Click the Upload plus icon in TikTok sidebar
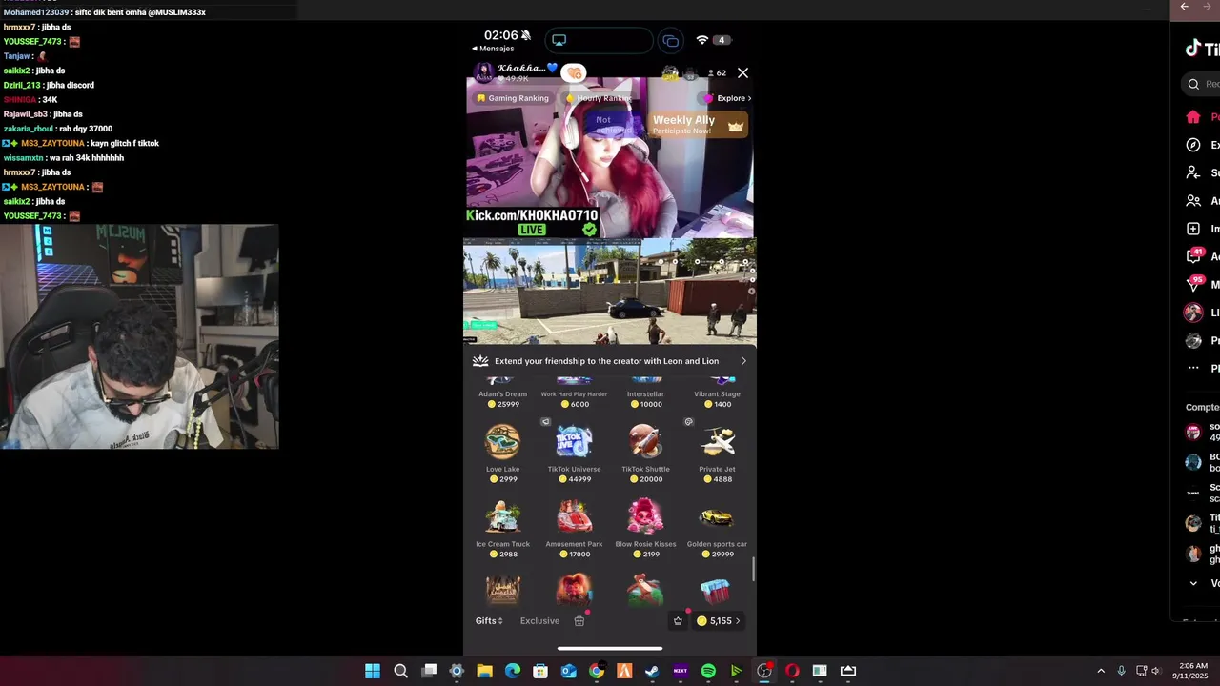Viewport: 1220px width, 686px height. tap(1193, 229)
